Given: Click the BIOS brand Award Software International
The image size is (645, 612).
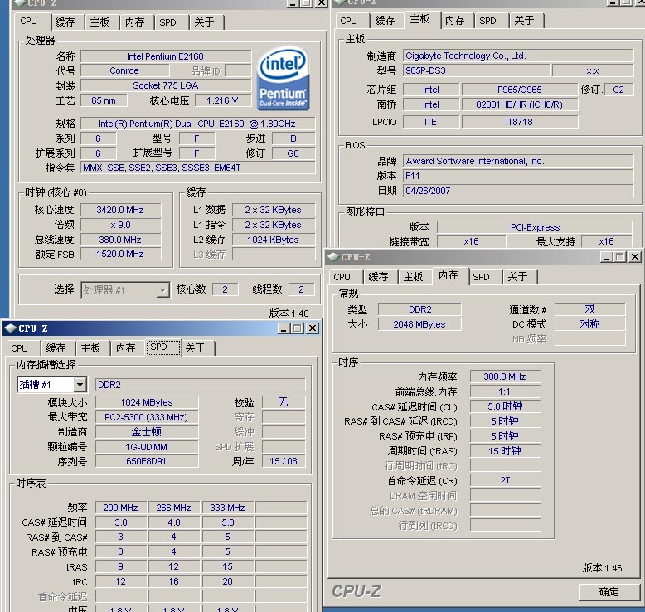Looking at the screenshot, I should click(518, 161).
